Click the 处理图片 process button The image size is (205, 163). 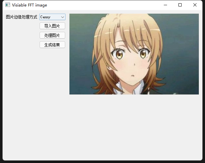pos(52,35)
